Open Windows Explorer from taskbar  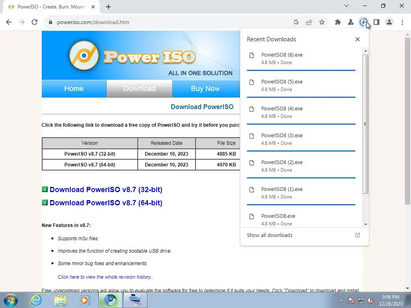[61, 300]
